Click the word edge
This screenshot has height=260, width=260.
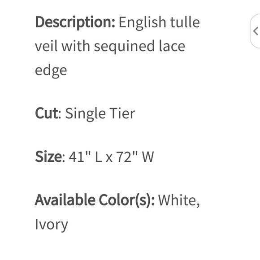[51, 71]
